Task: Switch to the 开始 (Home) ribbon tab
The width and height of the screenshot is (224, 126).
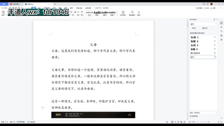Action: (34, 8)
